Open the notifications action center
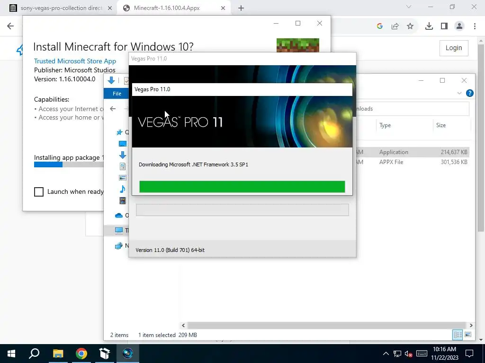Screen dimensions: 485x363 (x=469, y=354)
